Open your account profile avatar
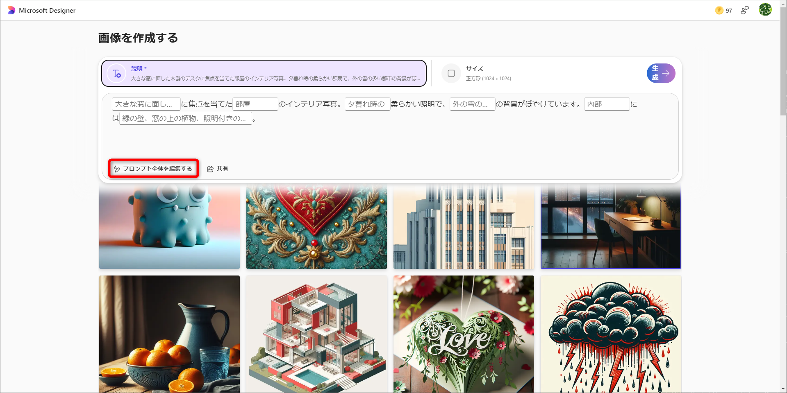 pos(766,9)
